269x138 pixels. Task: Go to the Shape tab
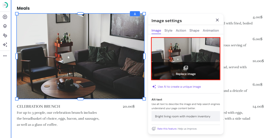[194, 31]
